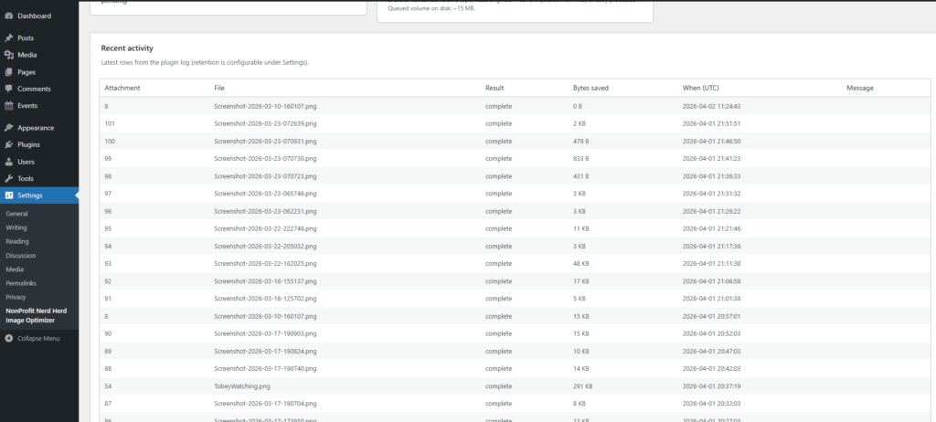
Task: Click the Bytes saved column header
Action: [590, 88]
